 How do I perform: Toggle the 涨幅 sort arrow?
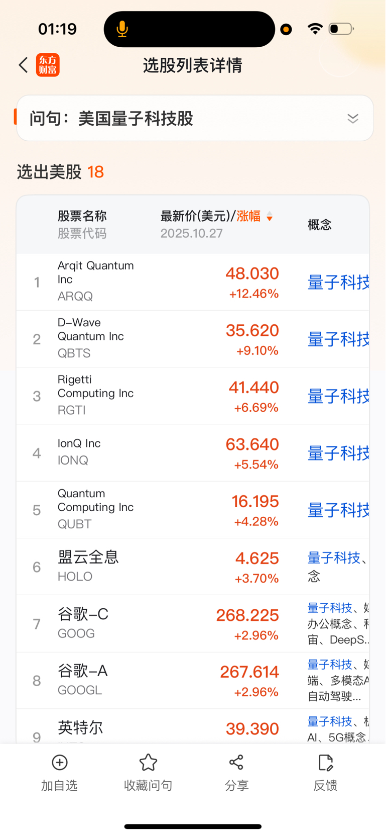(x=270, y=217)
